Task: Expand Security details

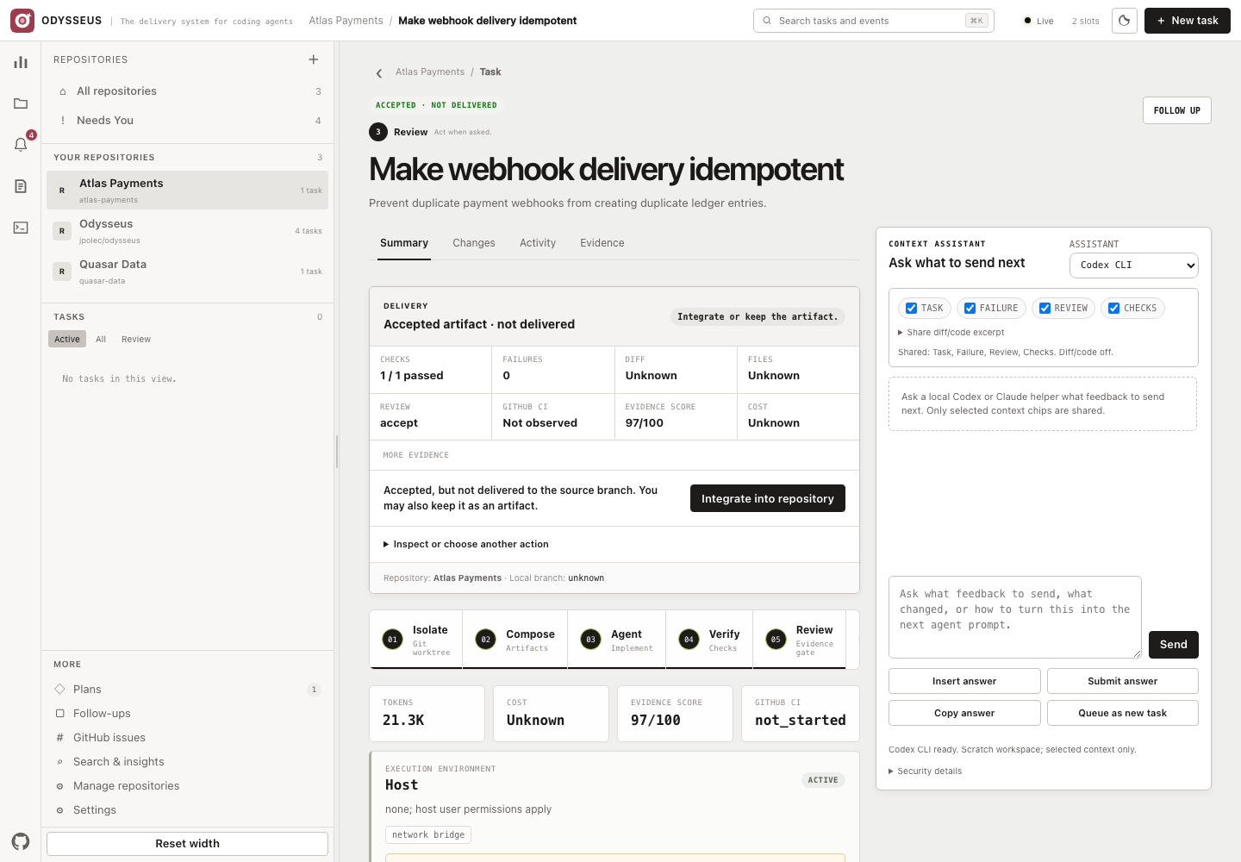Action: [x=926, y=771]
